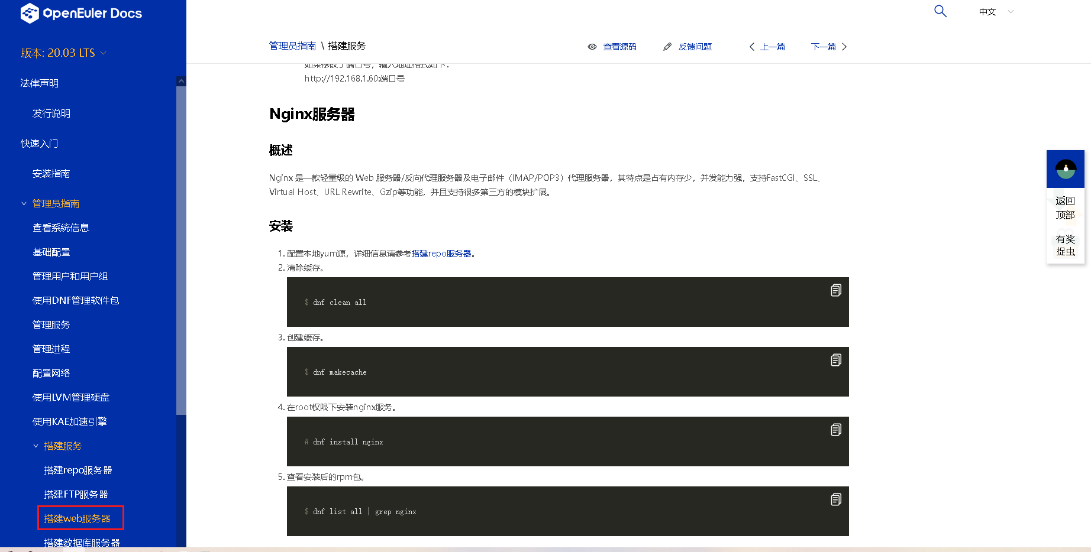Viewport: 1091px width, 552px height.
Task: Click the 'dnf makecache' command text
Action: tap(340, 372)
